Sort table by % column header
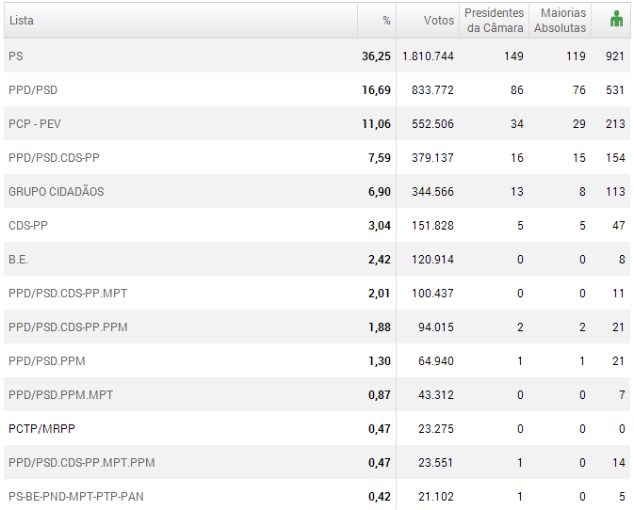 385,20
